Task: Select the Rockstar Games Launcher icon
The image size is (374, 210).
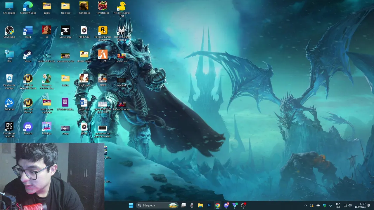Action: pos(103,33)
